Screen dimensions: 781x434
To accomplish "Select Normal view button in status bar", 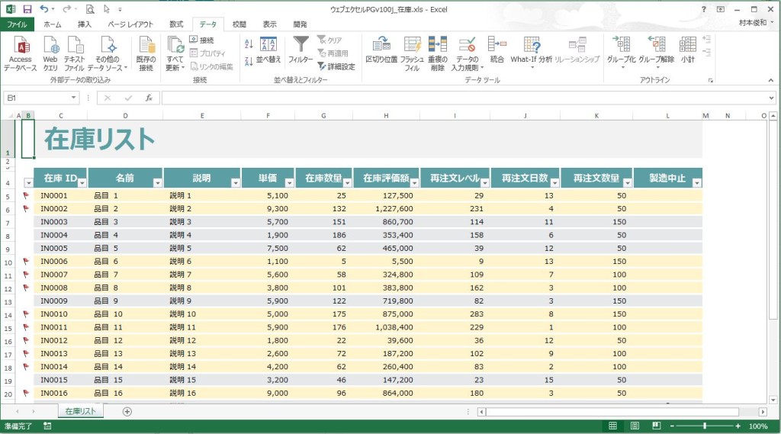I will pos(612,426).
